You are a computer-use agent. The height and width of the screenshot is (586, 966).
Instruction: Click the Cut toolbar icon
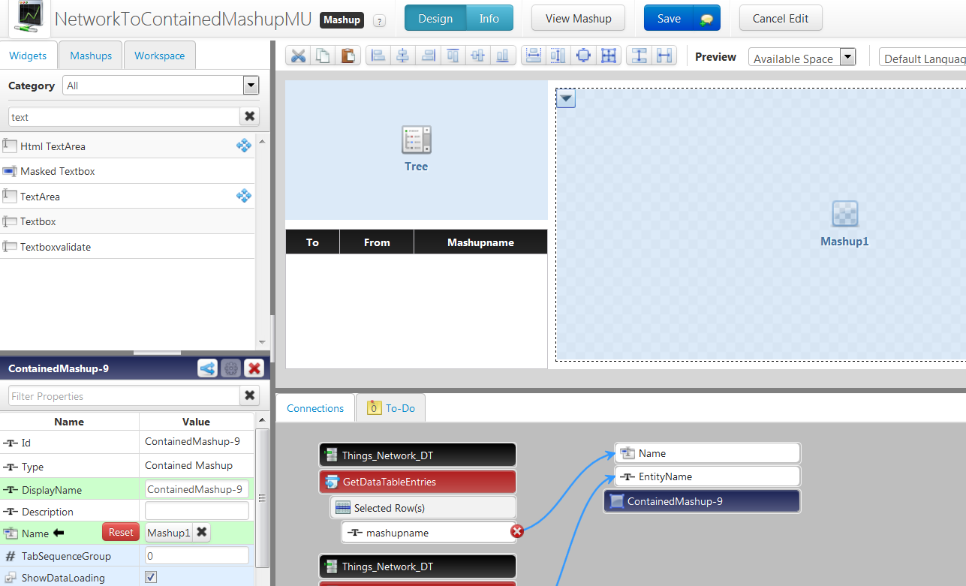pyautogui.click(x=299, y=56)
